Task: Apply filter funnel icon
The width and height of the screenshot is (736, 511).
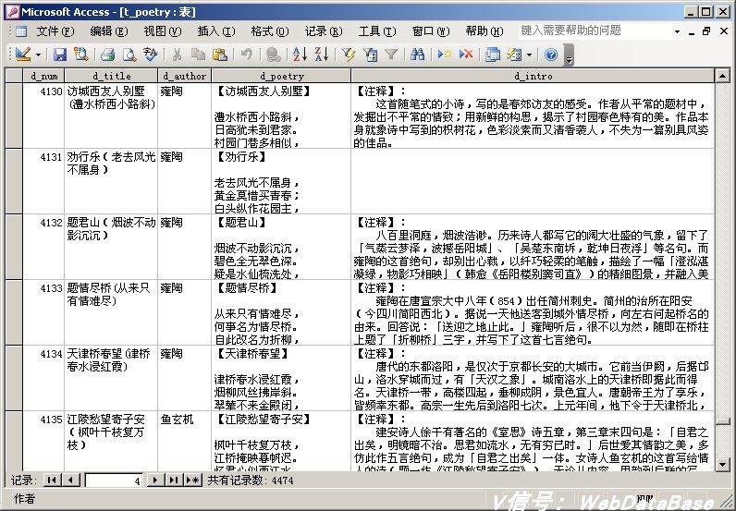Action: (x=391, y=55)
